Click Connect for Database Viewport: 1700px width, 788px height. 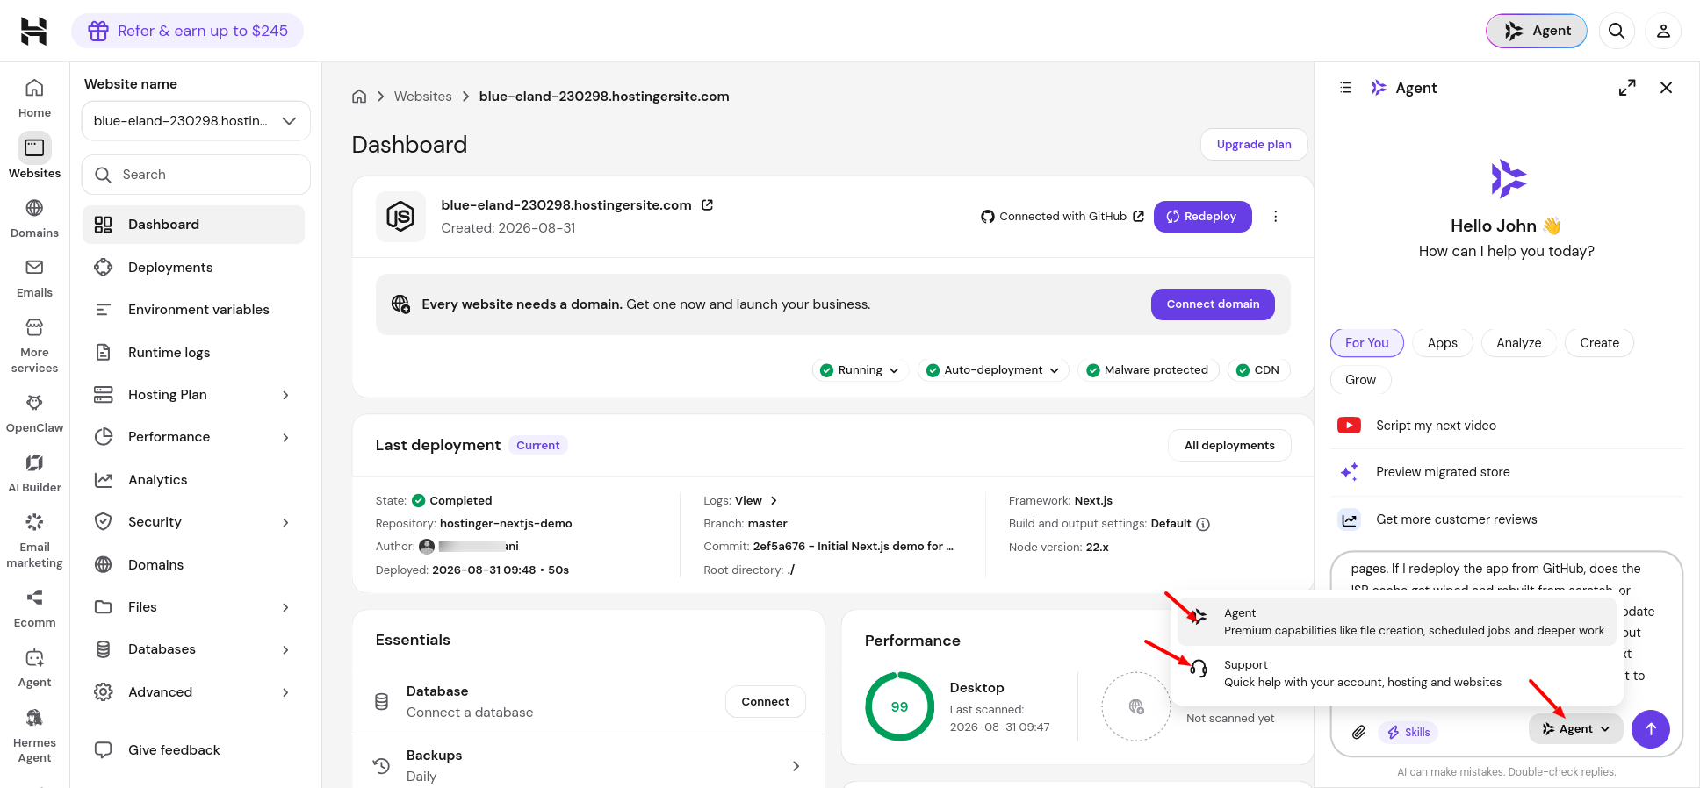[x=765, y=702]
